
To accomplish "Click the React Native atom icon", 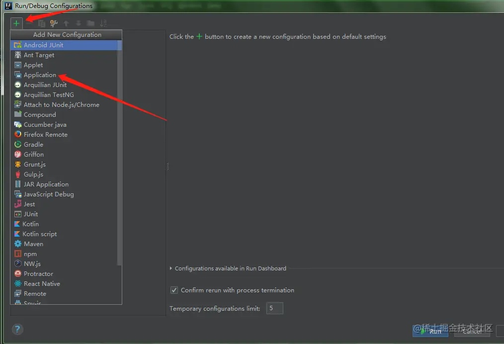I will click(18, 283).
